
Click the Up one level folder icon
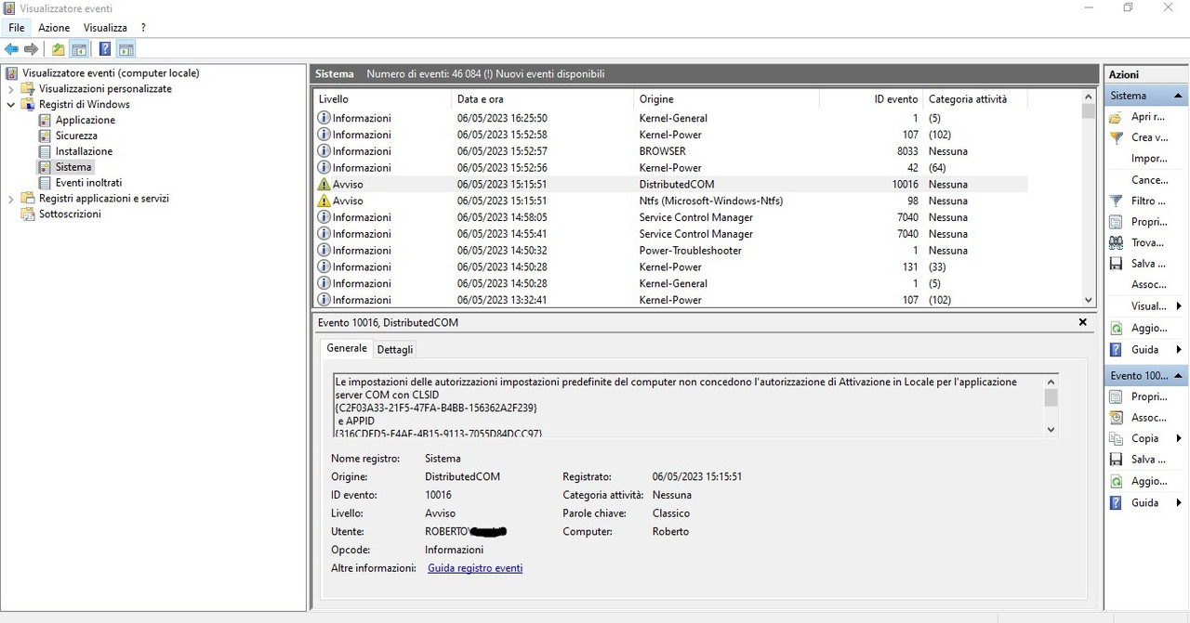59,49
